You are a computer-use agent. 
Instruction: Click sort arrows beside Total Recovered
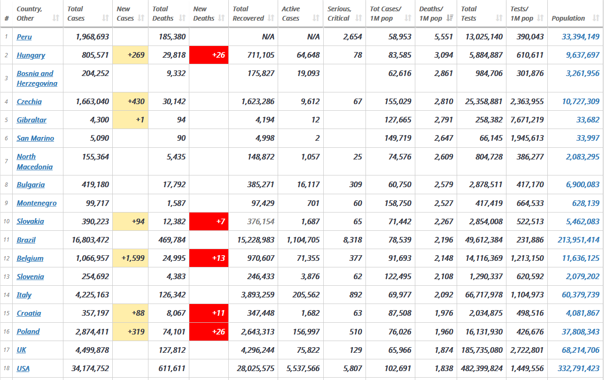click(x=271, y=18)
